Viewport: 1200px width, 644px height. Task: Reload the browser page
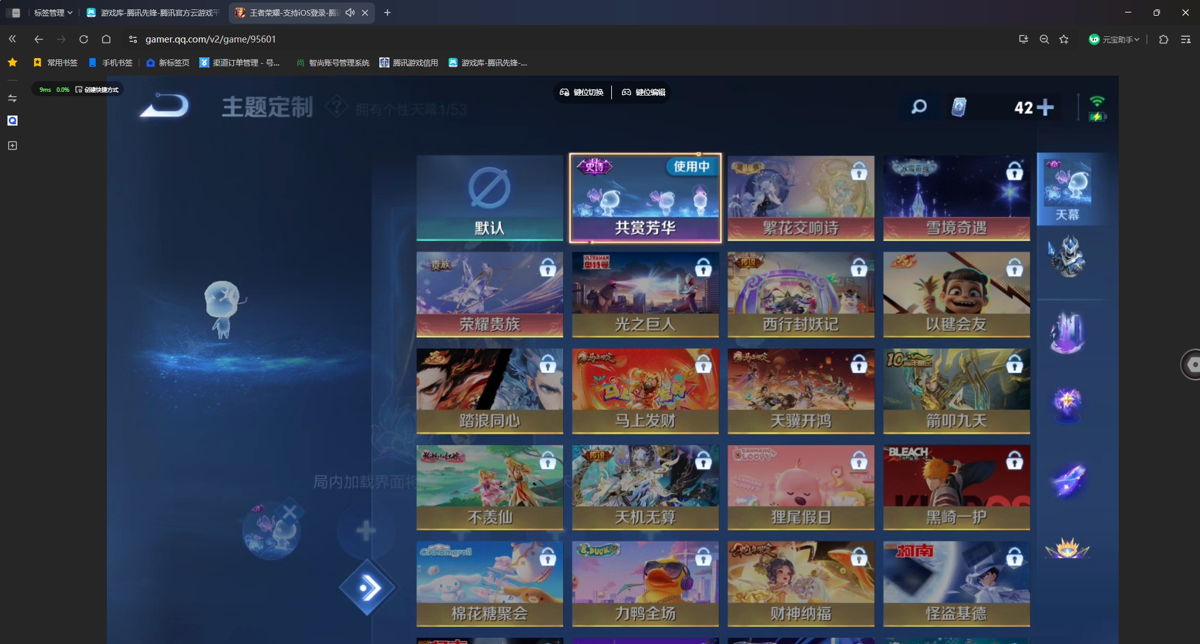[x=84, y=39]
